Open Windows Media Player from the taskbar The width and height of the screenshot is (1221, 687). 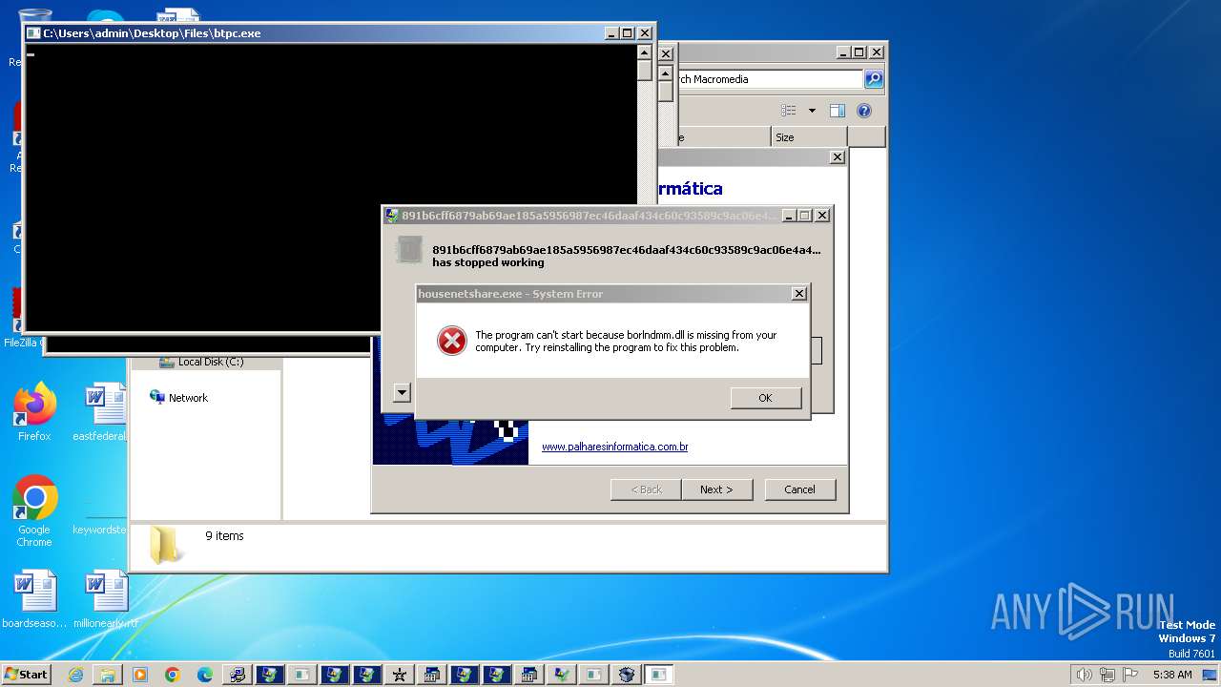[140, 675]
